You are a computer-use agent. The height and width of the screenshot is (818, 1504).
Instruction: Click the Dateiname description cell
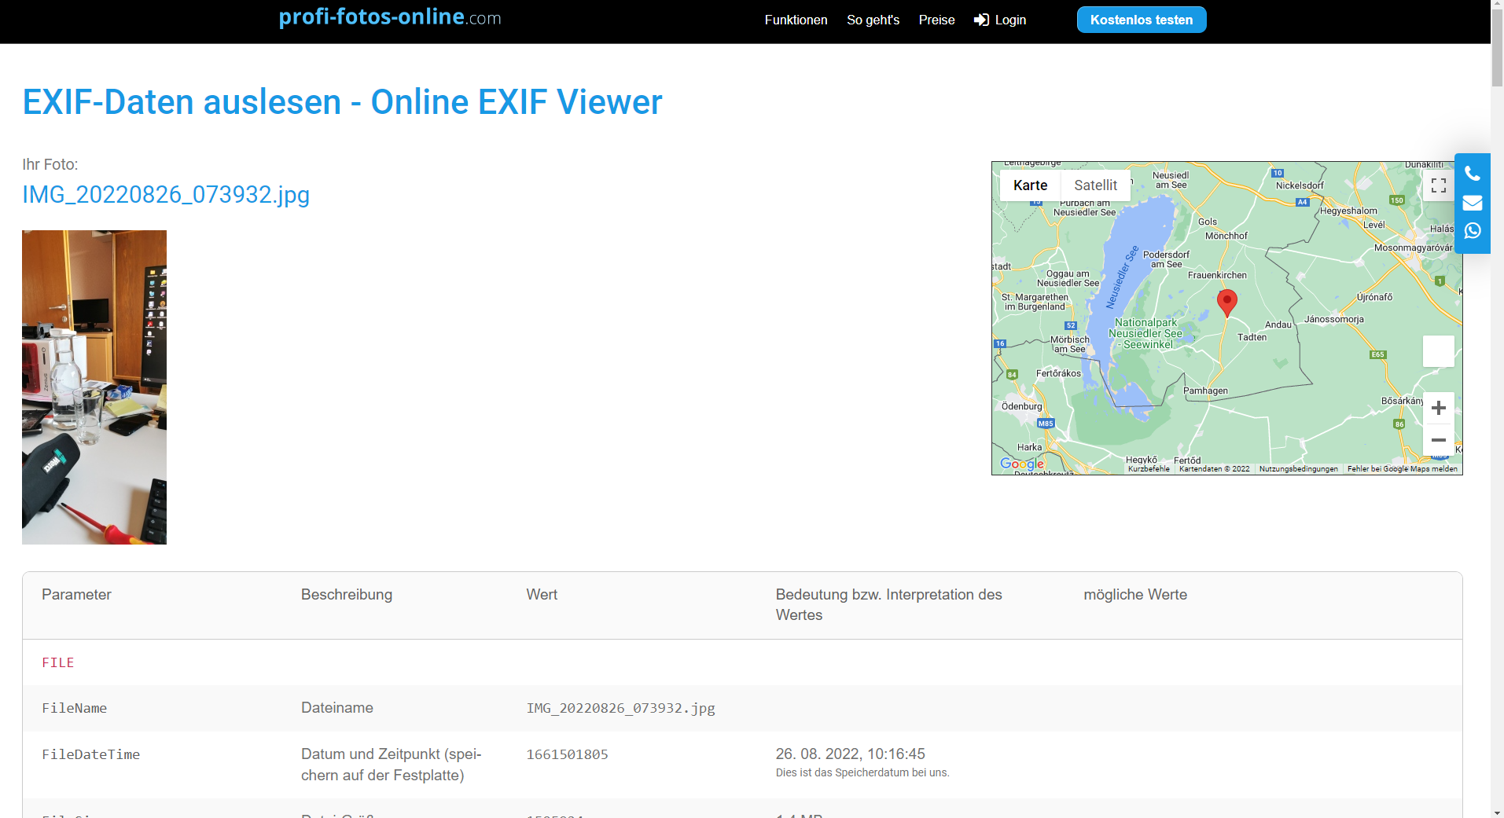[336, 707]
